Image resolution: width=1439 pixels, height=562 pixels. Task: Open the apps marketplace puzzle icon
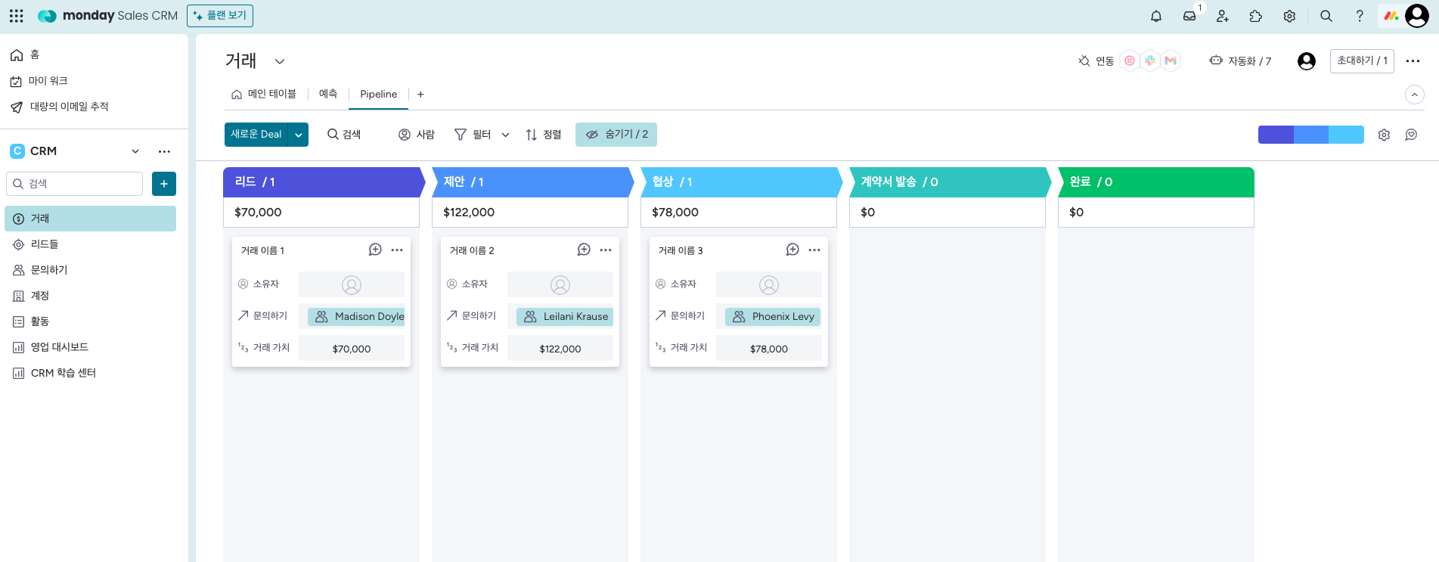point(1256,16)
